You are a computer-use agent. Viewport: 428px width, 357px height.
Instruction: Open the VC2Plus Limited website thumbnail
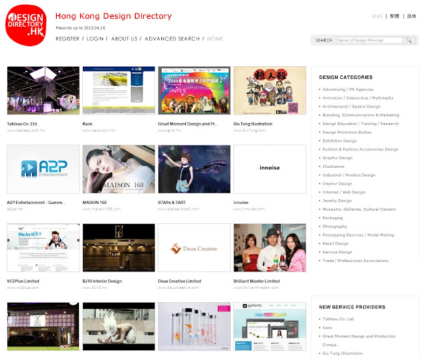point(43,247)
